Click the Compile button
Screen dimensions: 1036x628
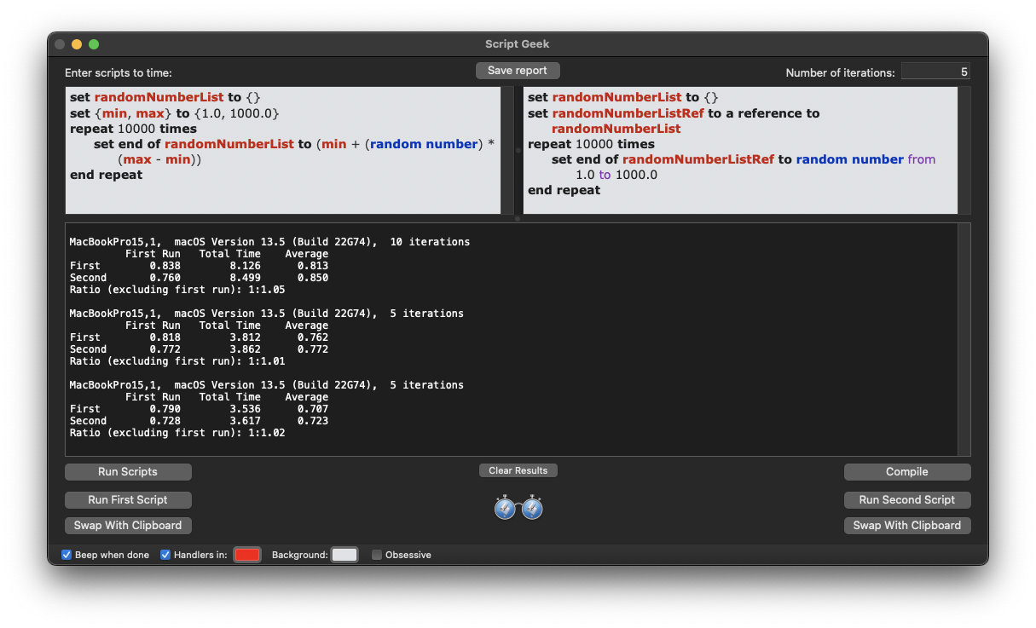point(907,471)
